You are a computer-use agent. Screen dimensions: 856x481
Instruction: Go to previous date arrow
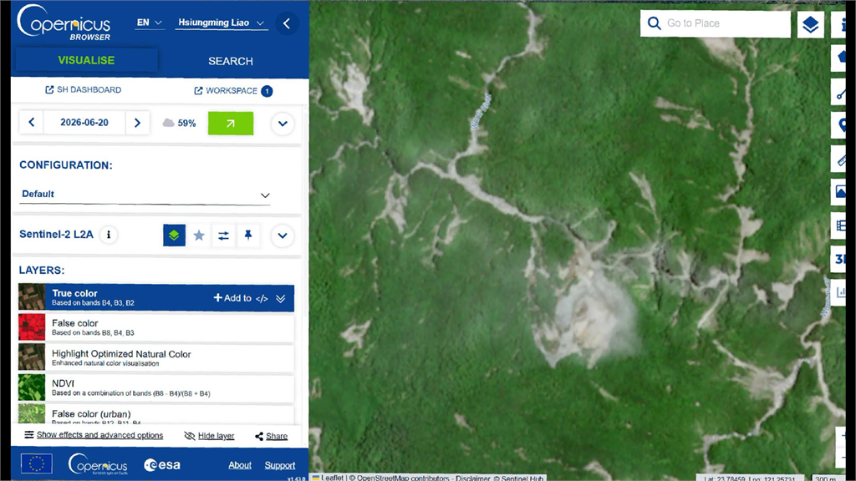32,123
